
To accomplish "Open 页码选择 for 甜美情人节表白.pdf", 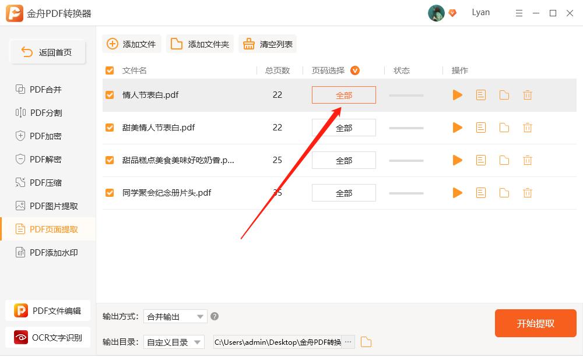I will tap(343, 128).
